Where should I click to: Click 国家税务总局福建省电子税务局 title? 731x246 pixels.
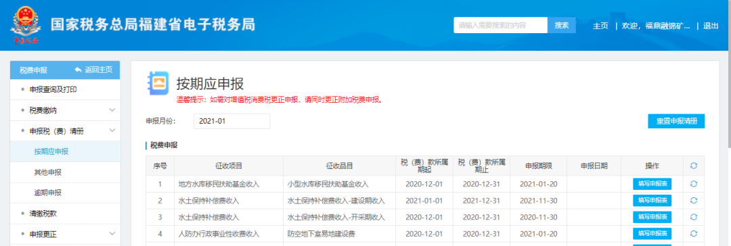point(153,24)
